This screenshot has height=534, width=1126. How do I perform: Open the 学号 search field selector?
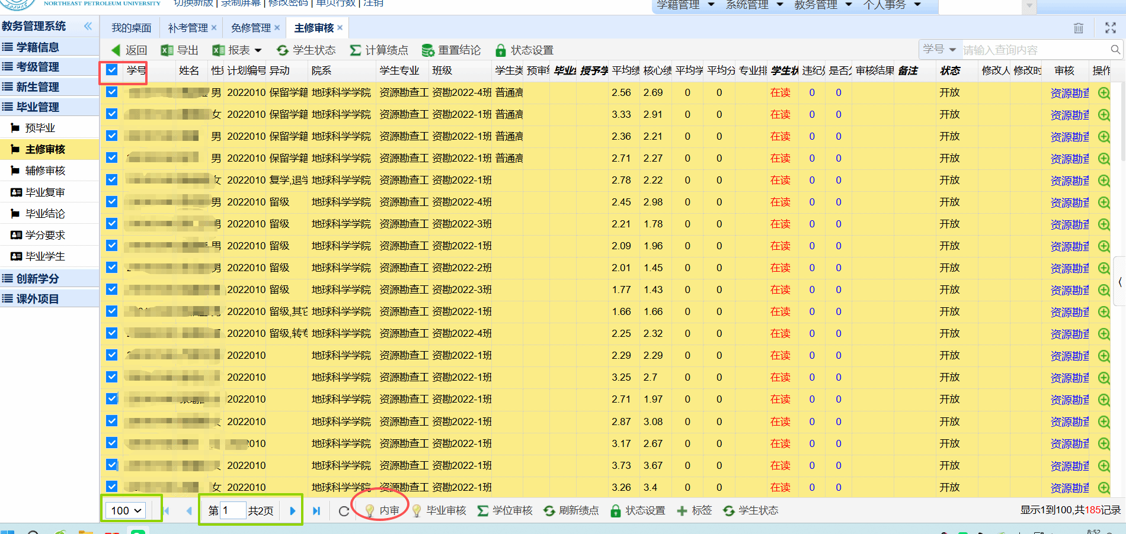(x=939, y=50)
